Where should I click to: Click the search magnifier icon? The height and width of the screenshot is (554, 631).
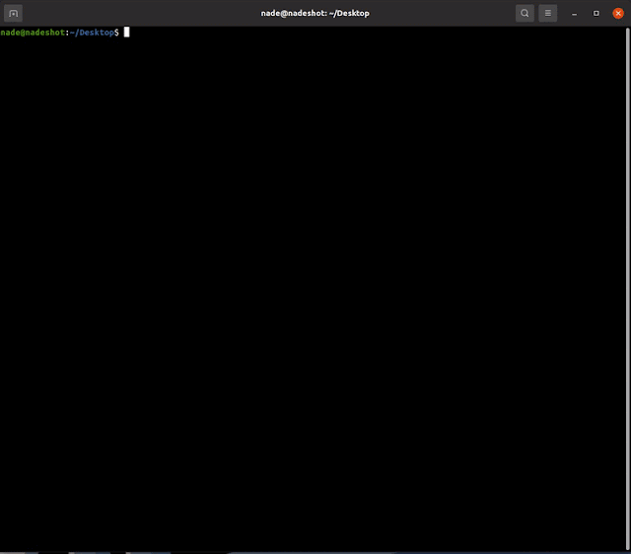click(x=525, y=13)
